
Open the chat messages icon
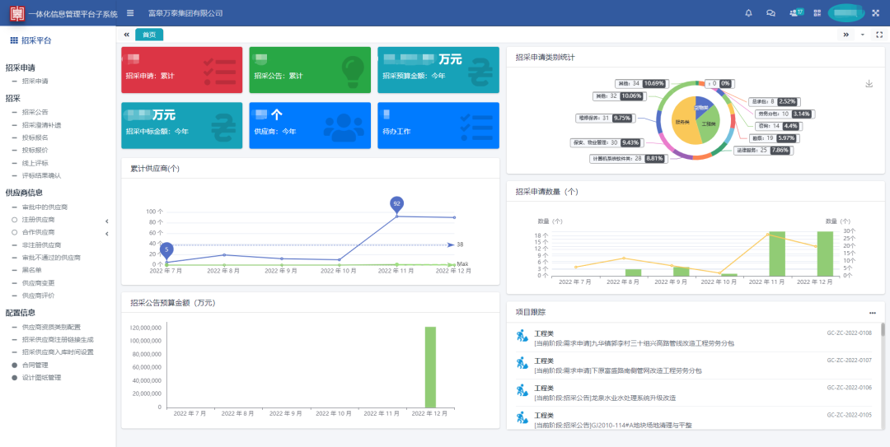[771, 13]
